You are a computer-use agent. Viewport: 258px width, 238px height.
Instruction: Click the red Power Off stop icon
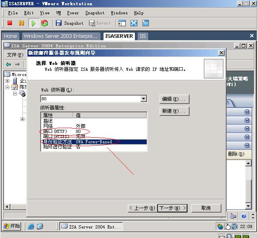(x=10, y=23)
